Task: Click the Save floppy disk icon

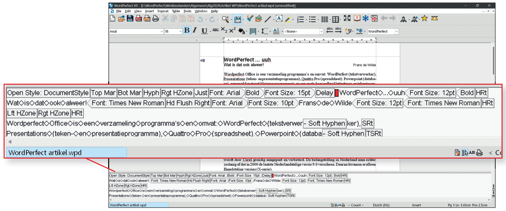Action: click(130, 19)
